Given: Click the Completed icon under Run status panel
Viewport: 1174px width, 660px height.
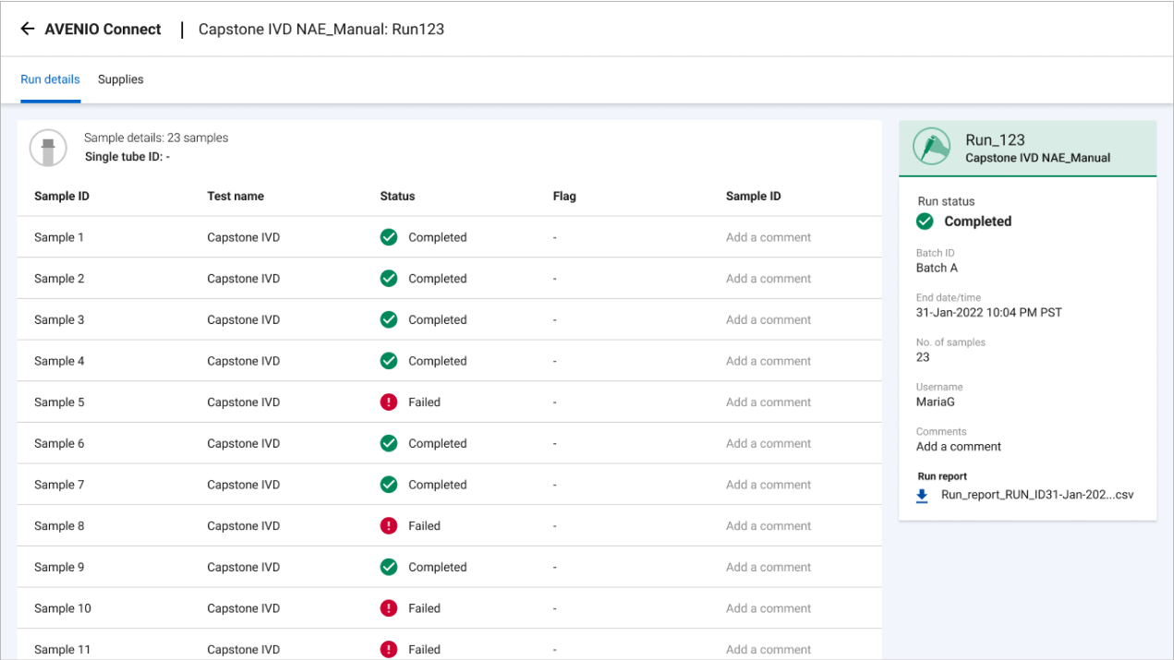Looking at the screenshot, I should 924,221.
